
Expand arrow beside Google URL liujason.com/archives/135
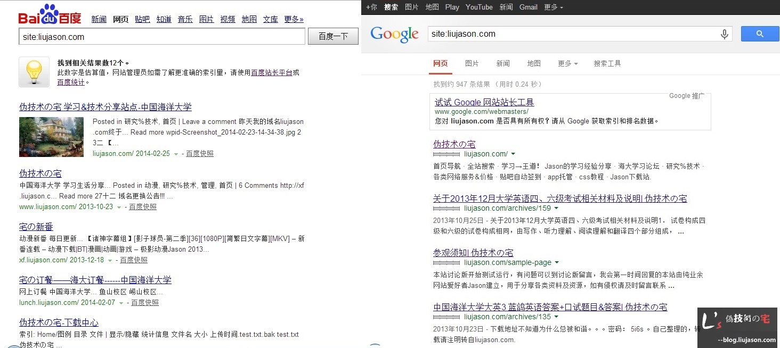[557, 317]
